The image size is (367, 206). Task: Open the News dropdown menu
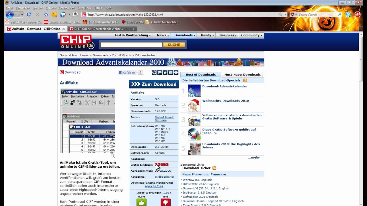coord(163,35)
